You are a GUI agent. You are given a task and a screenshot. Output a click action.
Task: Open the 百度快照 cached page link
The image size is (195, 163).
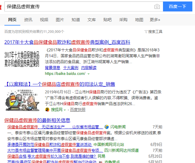point(78,110)
